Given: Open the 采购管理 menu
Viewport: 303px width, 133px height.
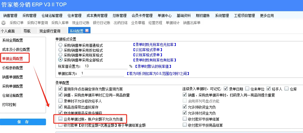Looking at the screenshot, I should click(29, 16).
